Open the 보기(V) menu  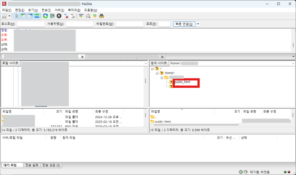pyautogui.click(x=33, y=10)
